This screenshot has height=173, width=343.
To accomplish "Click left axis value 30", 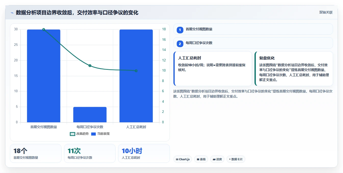I will pyautogui.click(x=16, y=29).
